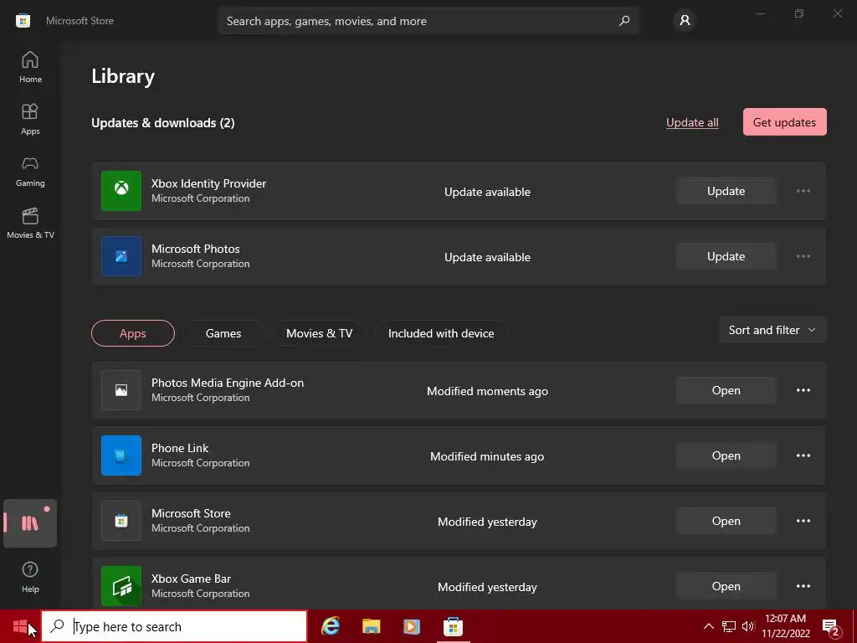The image size is (857, 643).
Task: Open more options for Xbox Identity Provider
Action: pos(803,191)
